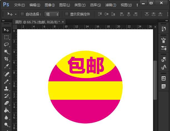This screenshot has height=131, width=170.
Task: Click the magenta bottom segment of the circle
Action: (85, 111)
